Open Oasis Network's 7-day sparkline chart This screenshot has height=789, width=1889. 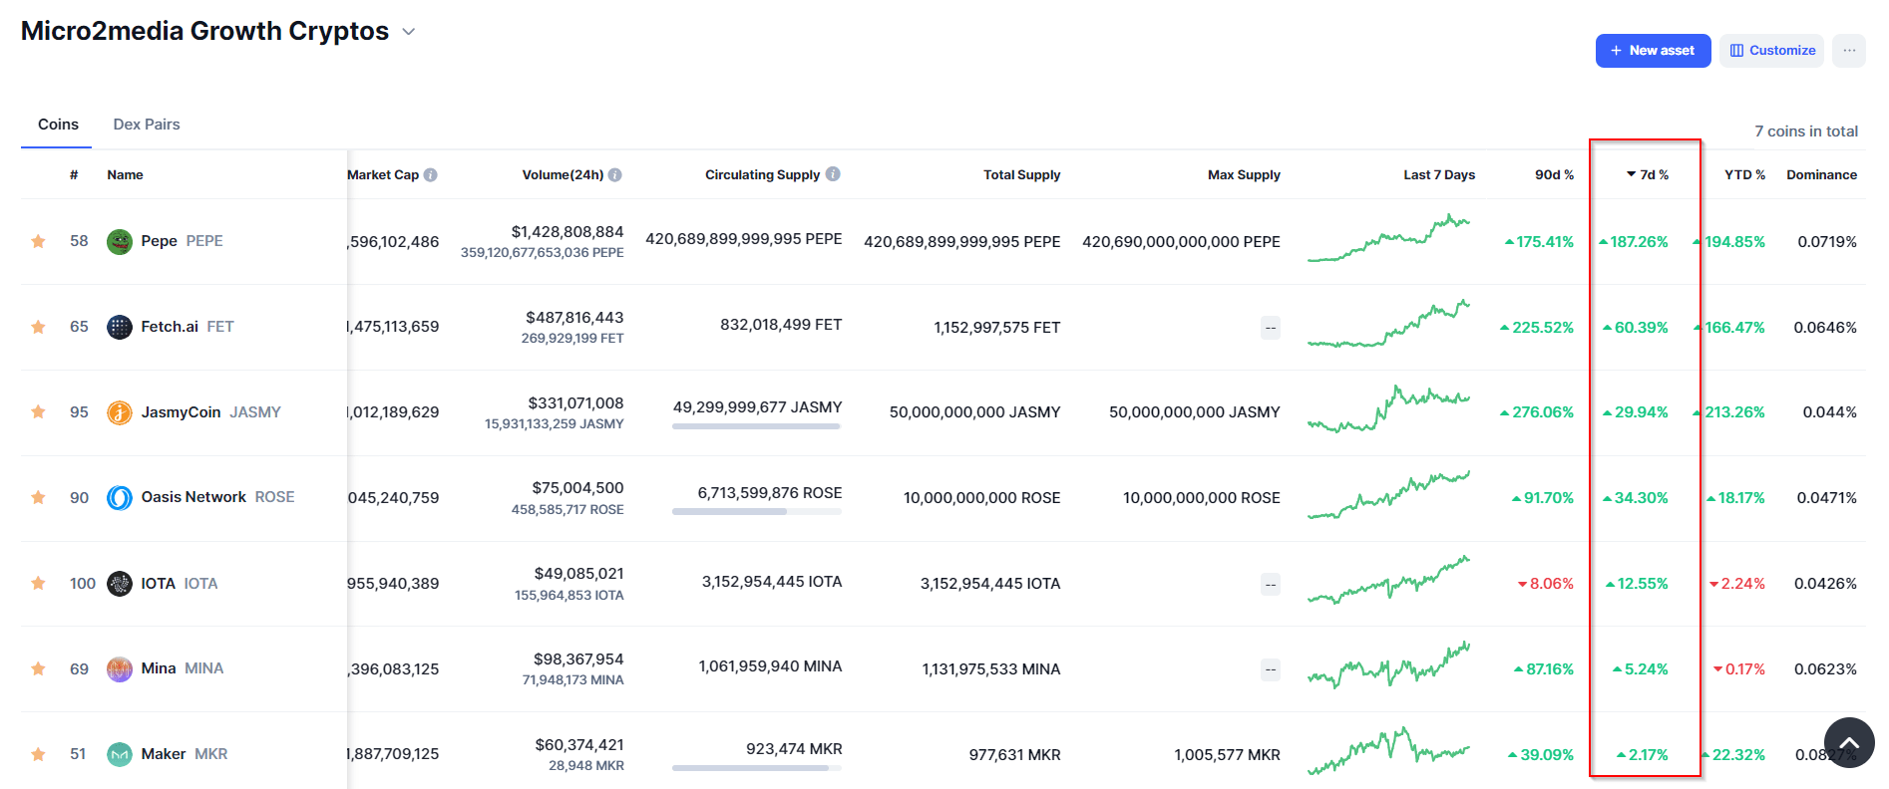coord(1388,495)
